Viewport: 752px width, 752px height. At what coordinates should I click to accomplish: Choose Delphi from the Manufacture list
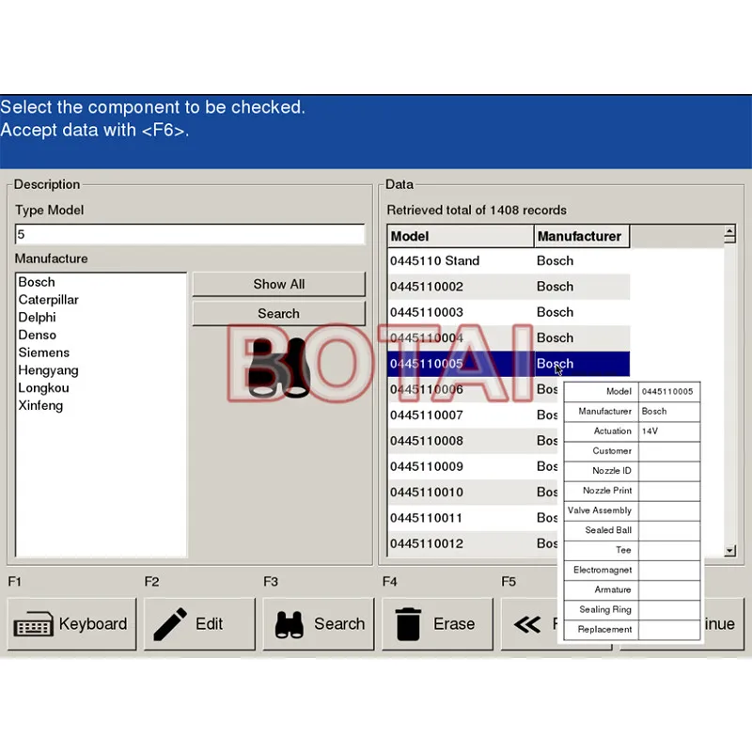click(x=38, y=318)
